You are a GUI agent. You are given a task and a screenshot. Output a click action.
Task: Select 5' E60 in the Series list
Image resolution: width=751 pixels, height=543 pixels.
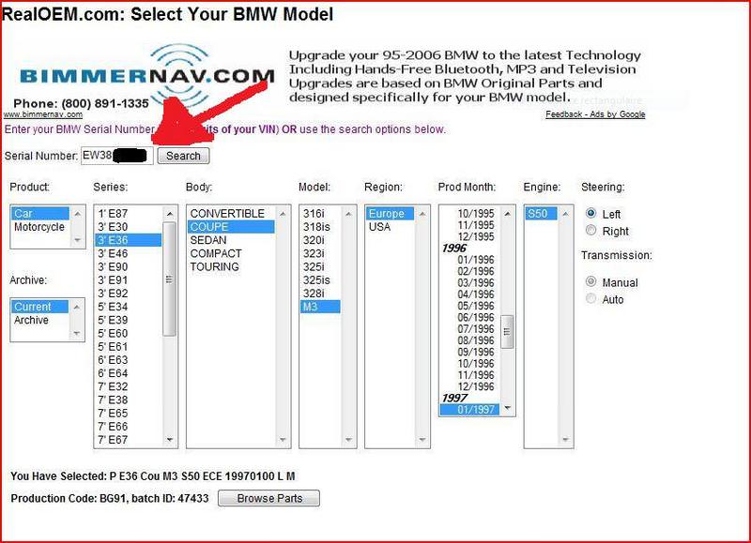tap(129, 334)
